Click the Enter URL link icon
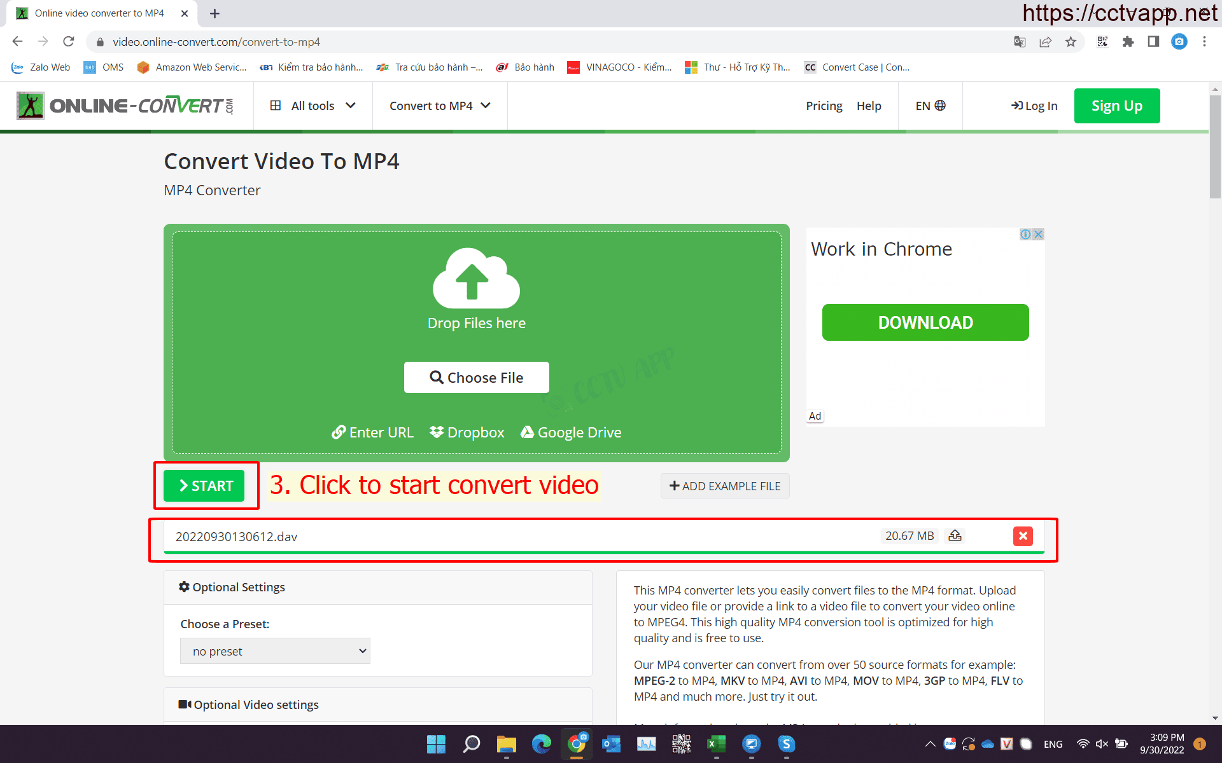Screen dimensions: 1222x763 pyautogui.click(x=340, y=432)
